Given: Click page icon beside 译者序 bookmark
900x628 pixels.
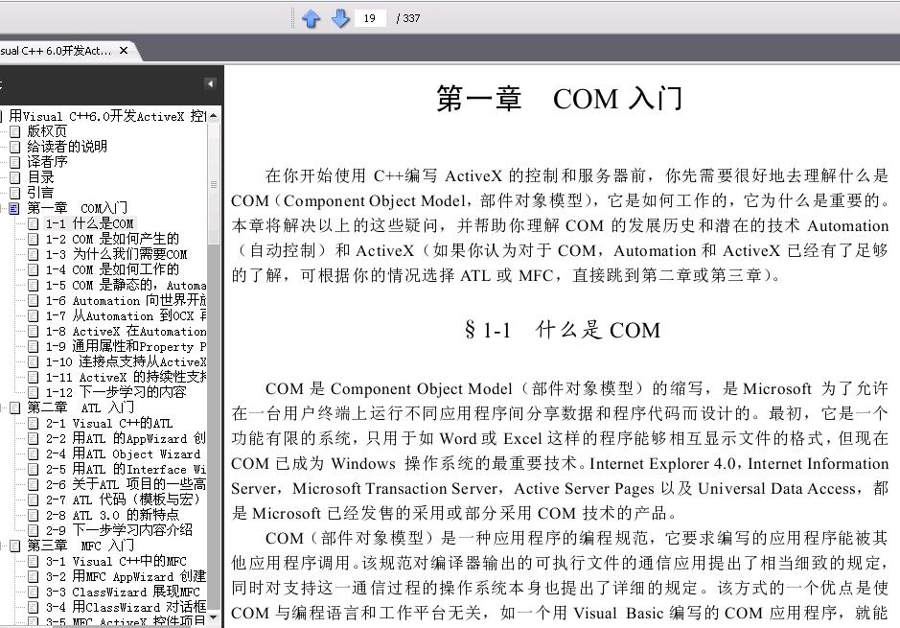Looking at the screenshot, I should (x=15, y=162).
